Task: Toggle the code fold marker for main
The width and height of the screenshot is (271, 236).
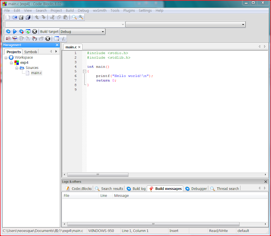Action: click(84, 71)
